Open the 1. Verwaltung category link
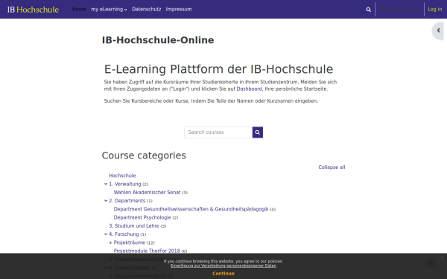 coord(125,185)
